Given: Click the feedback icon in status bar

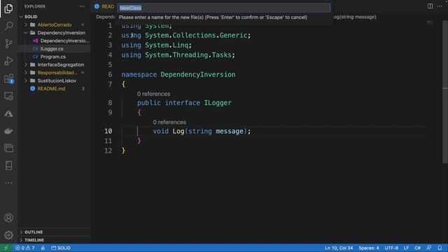Looking at the screenshot, I should [x=429, y=248].
